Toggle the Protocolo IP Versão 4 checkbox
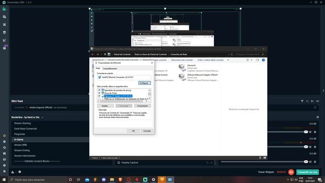The height and width of the screenshot is (183, 325). (x=99, y=96)
